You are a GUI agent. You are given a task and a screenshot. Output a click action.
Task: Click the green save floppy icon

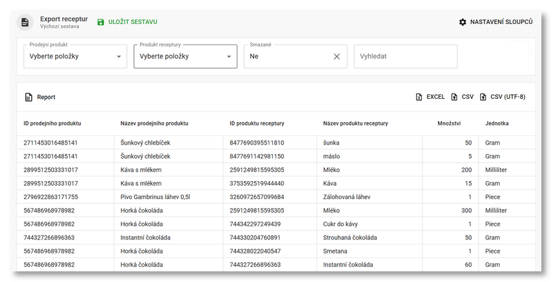tap(101, 22)
